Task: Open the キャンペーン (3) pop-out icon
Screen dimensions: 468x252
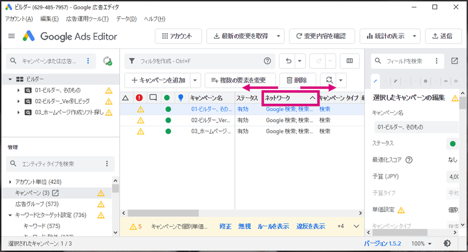Action: coord(56,193)
